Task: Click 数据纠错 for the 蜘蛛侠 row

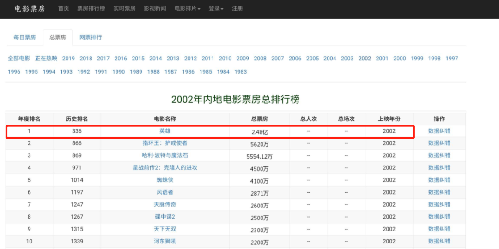Action: click(439, 180)
